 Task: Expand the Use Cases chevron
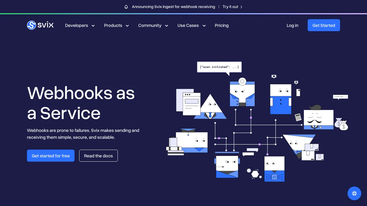click(x=204, y=26)
